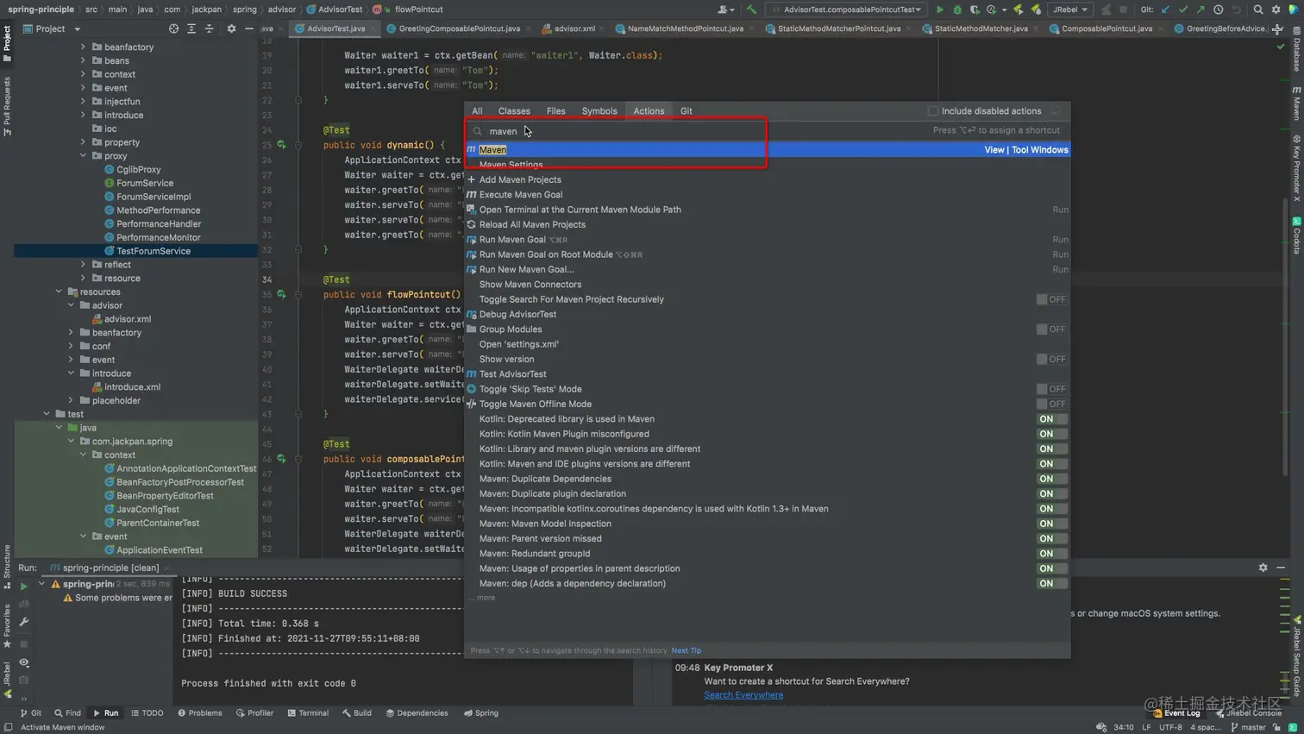1304x734 pixels.
Task: Open Project panel options gear
Action: pyautogui.click(x=231, y=28)
